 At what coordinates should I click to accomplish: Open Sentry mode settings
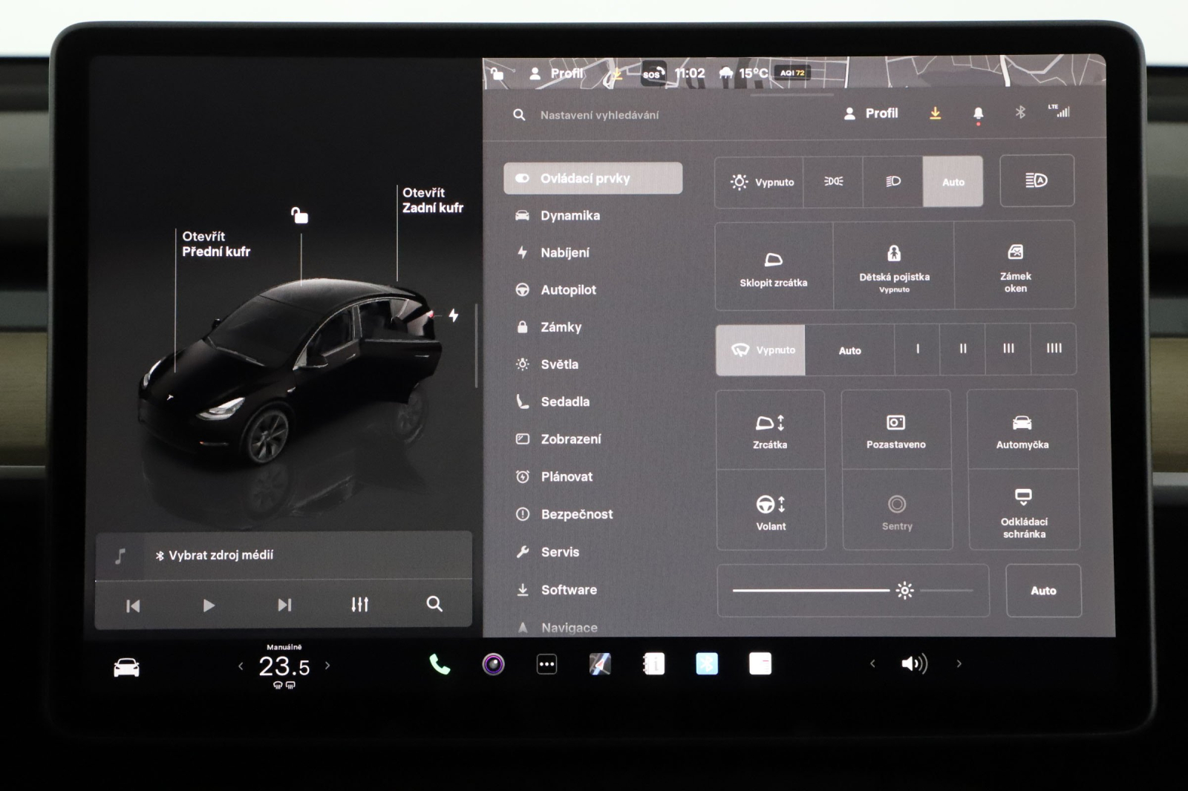point(897,511)
